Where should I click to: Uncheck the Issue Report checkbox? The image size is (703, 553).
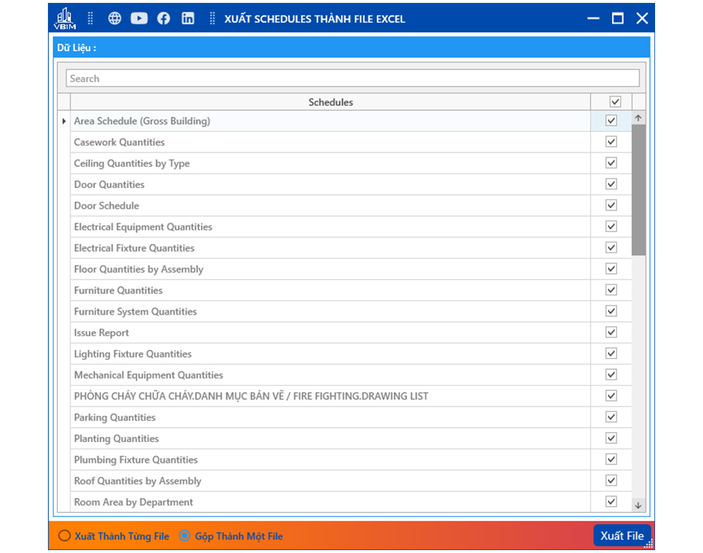[x=611, y=333]
